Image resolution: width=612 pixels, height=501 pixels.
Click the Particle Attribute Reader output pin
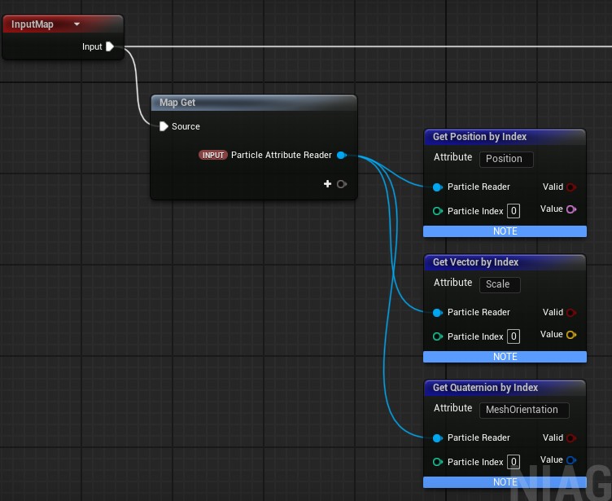point(341,155)
